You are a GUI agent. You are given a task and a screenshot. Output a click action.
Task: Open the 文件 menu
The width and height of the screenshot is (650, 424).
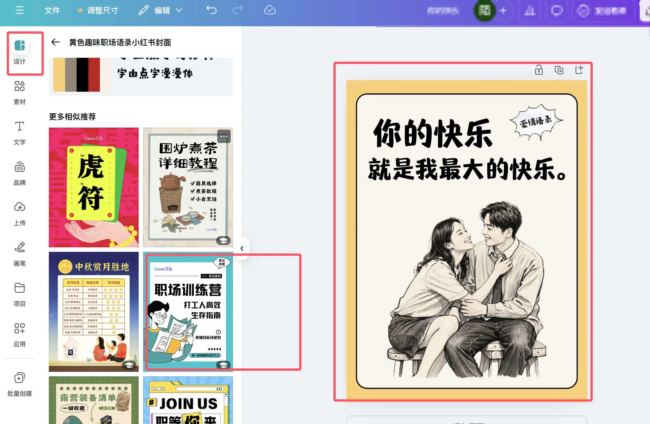pos(52,10)
